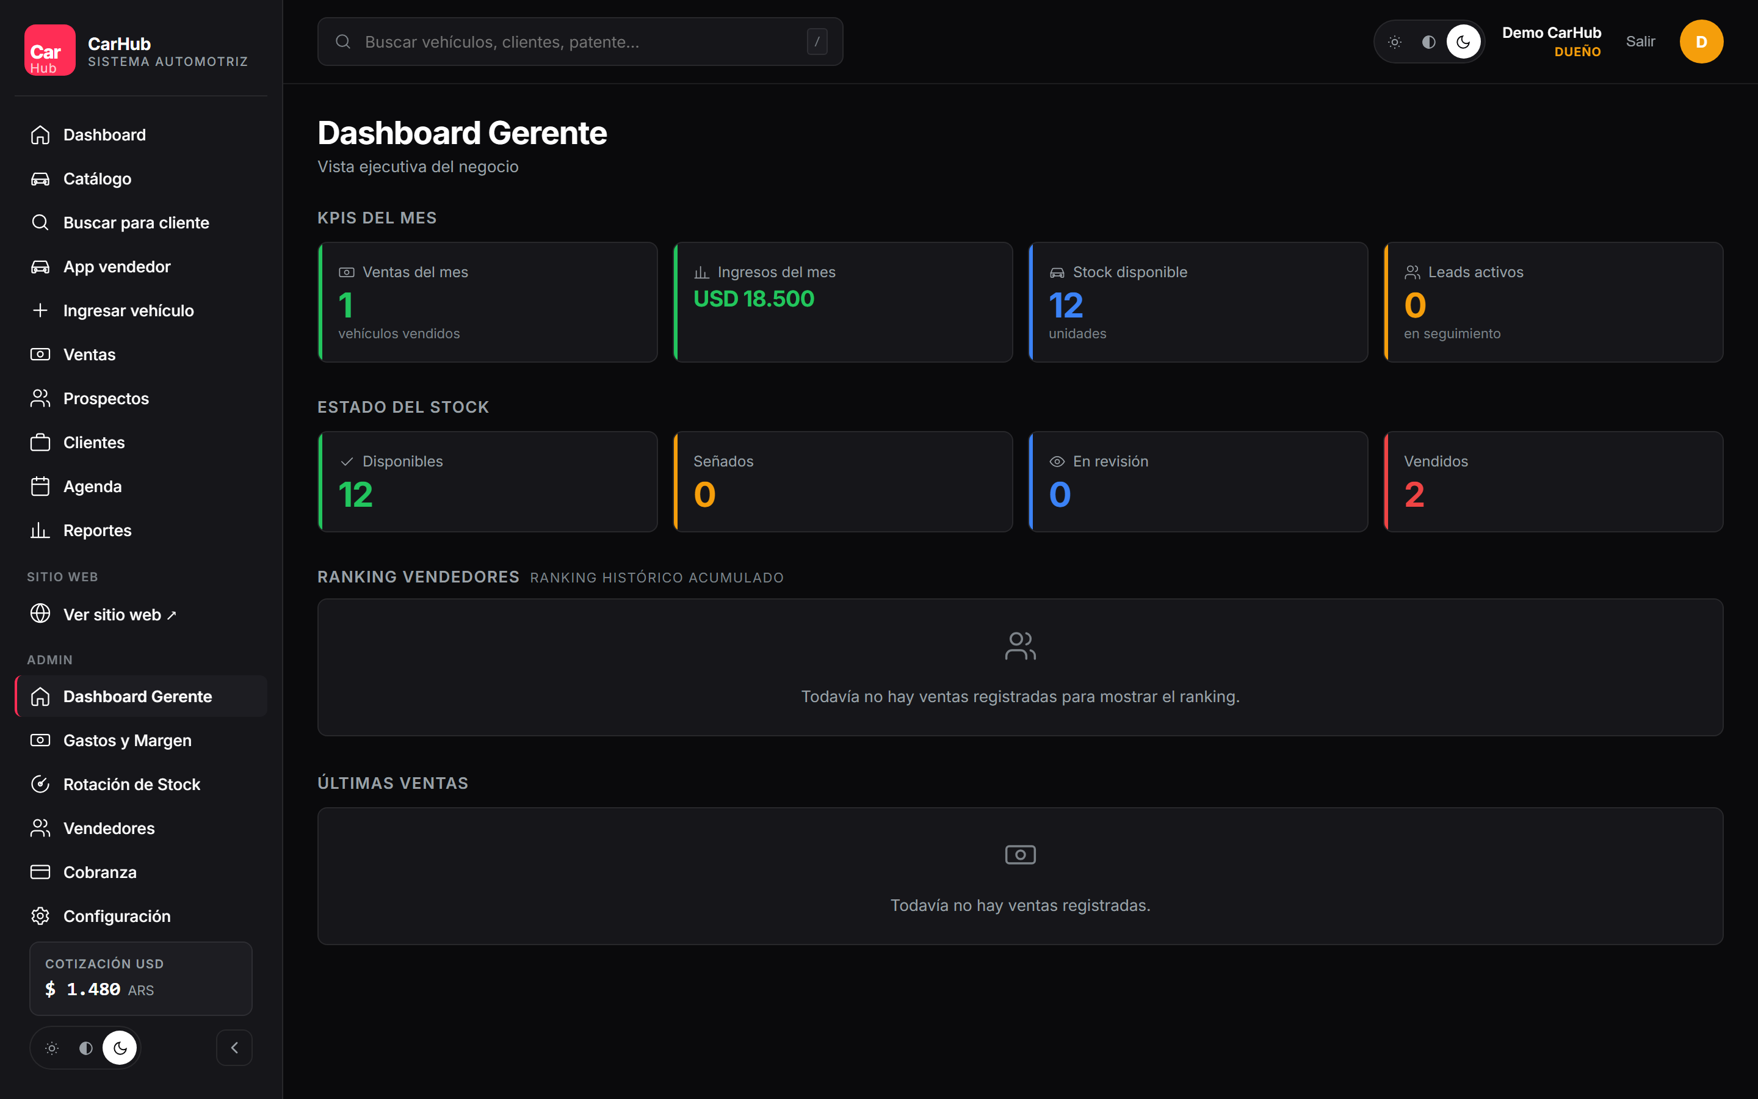
Task: Switch to light theme in sidebar footer
Action: 51,1048
